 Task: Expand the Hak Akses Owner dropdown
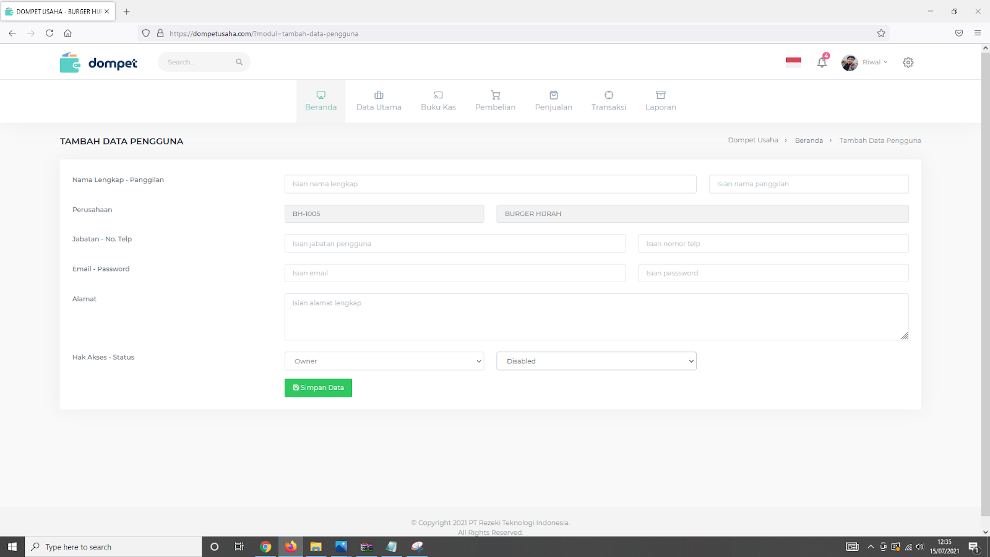click(384, 361)
